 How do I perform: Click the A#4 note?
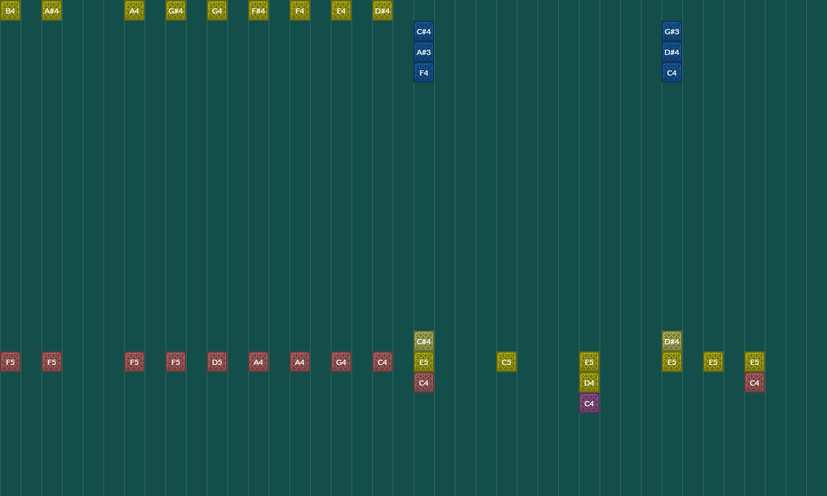[x=52, y=10]
